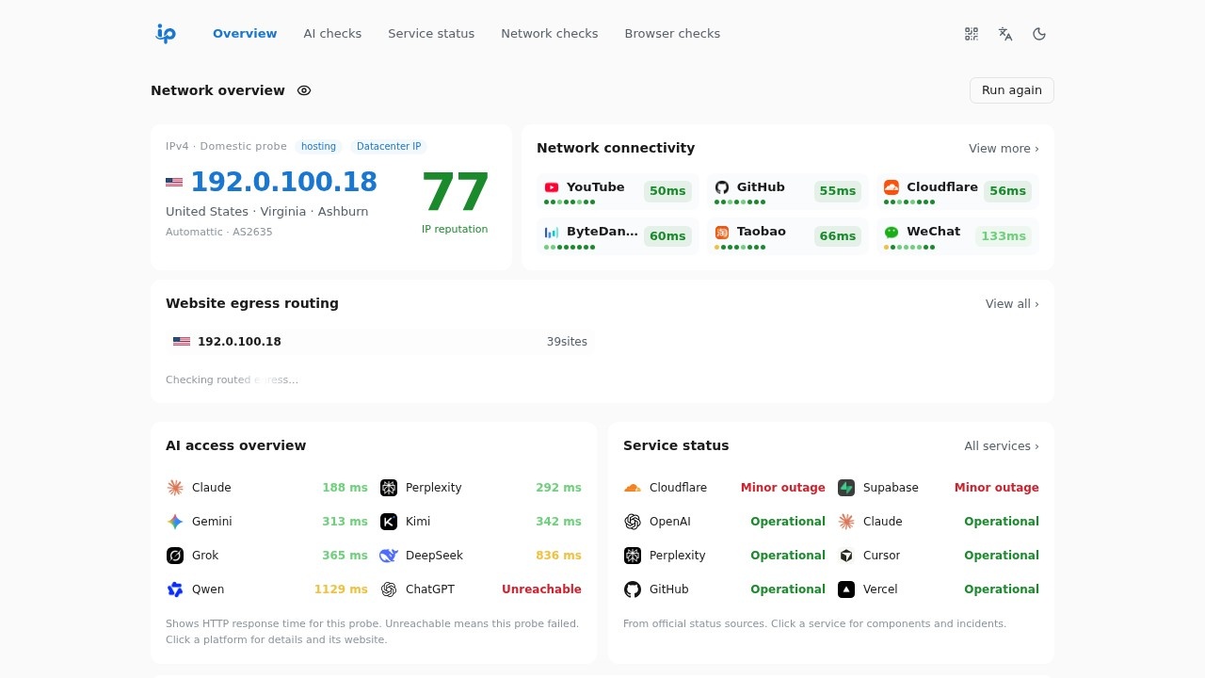Click the Vercel service icon
The image size is (1205, 678).
pos(846,589)
